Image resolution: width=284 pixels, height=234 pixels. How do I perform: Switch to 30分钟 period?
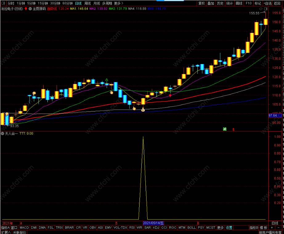[x=55, y=3]
